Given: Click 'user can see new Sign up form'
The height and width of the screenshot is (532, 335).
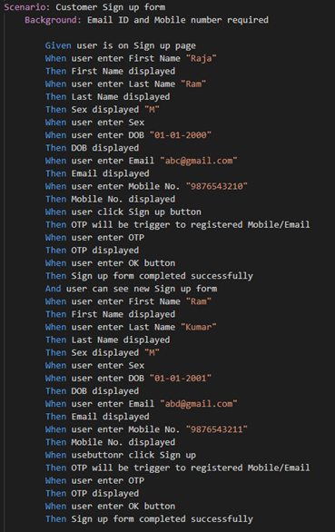Looking at the screenshot, I should (x=142, y=289).
